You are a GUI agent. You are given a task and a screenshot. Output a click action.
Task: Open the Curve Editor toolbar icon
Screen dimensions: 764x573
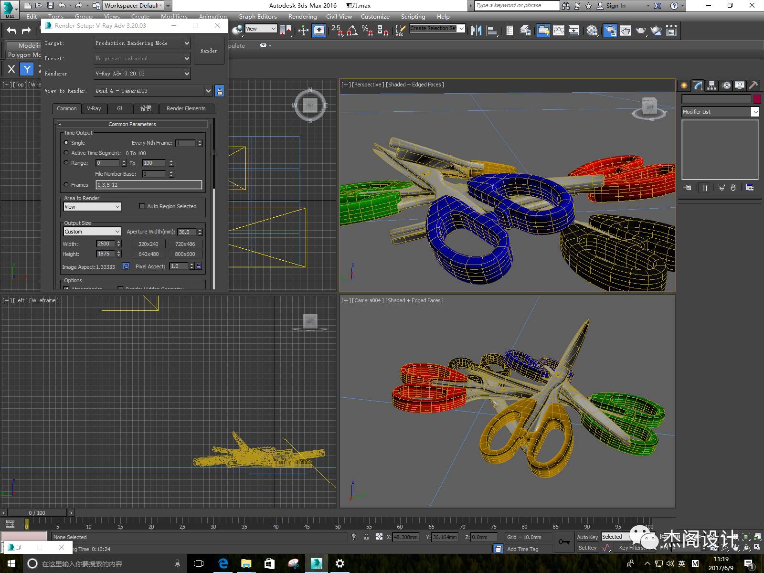558,31
